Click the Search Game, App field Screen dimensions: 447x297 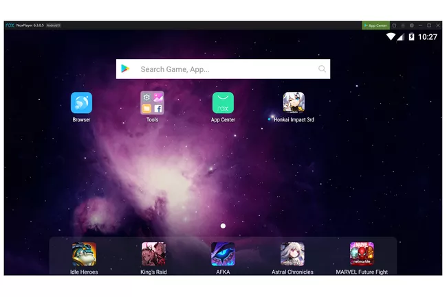[x=223, y=69]
